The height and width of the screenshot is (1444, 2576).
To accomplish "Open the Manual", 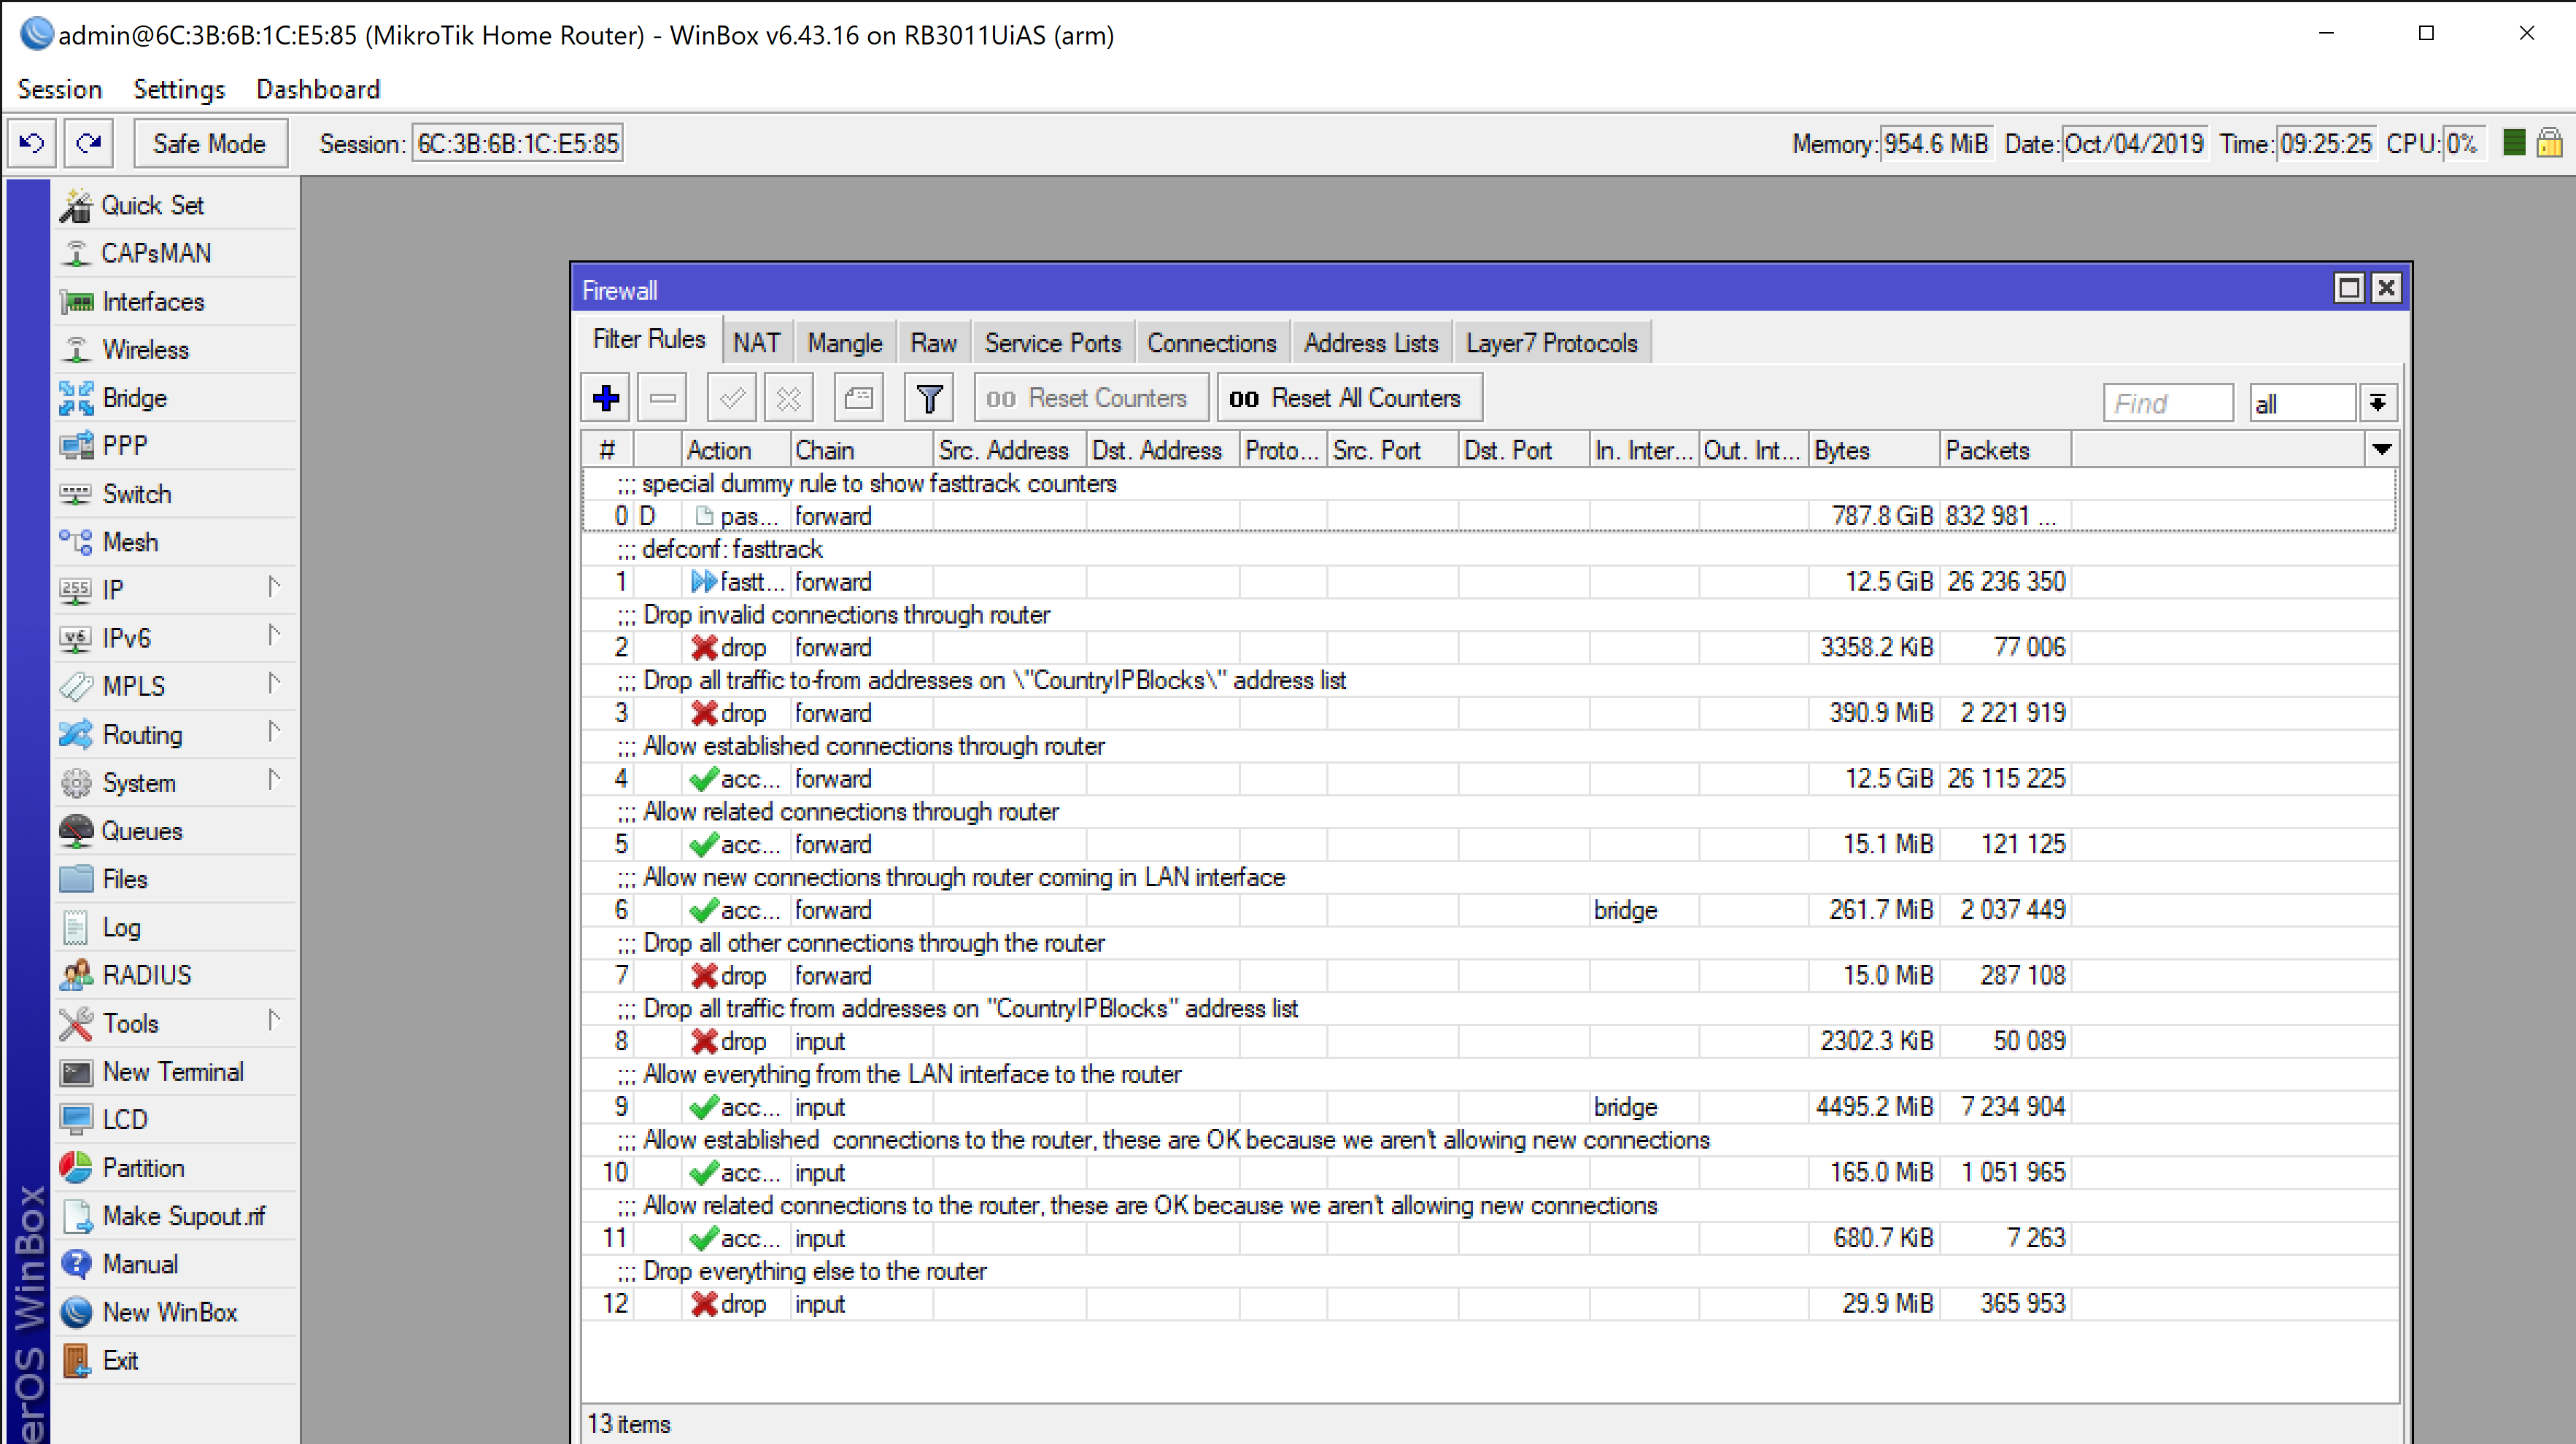I will point(175,1264).
